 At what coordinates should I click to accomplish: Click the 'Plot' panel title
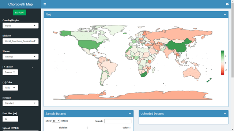click(x=48, y=15)
